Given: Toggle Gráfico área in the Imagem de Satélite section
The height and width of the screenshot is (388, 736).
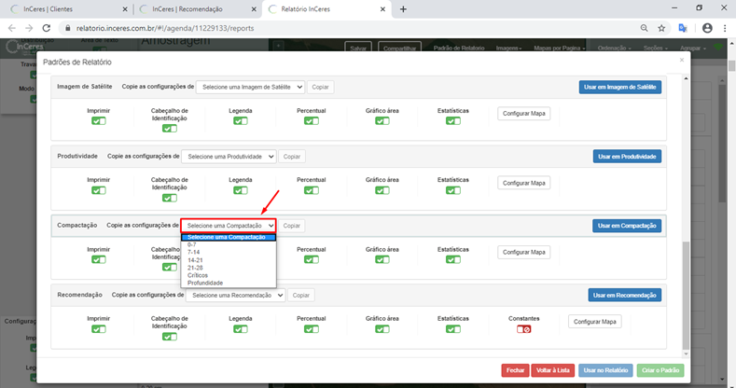Looking at the screenshot, I should point(382,121).
